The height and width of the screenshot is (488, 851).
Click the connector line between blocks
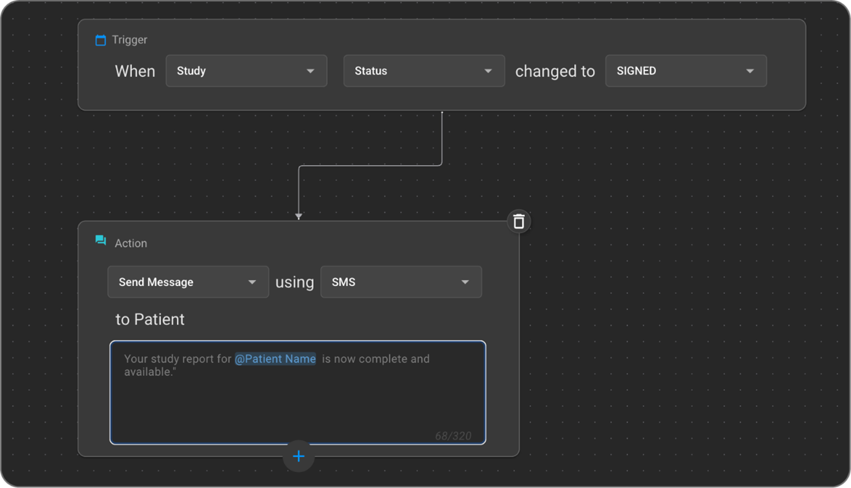point(369,166)
